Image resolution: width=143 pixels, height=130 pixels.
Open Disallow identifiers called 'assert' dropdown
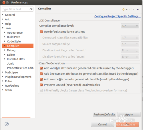130,50
